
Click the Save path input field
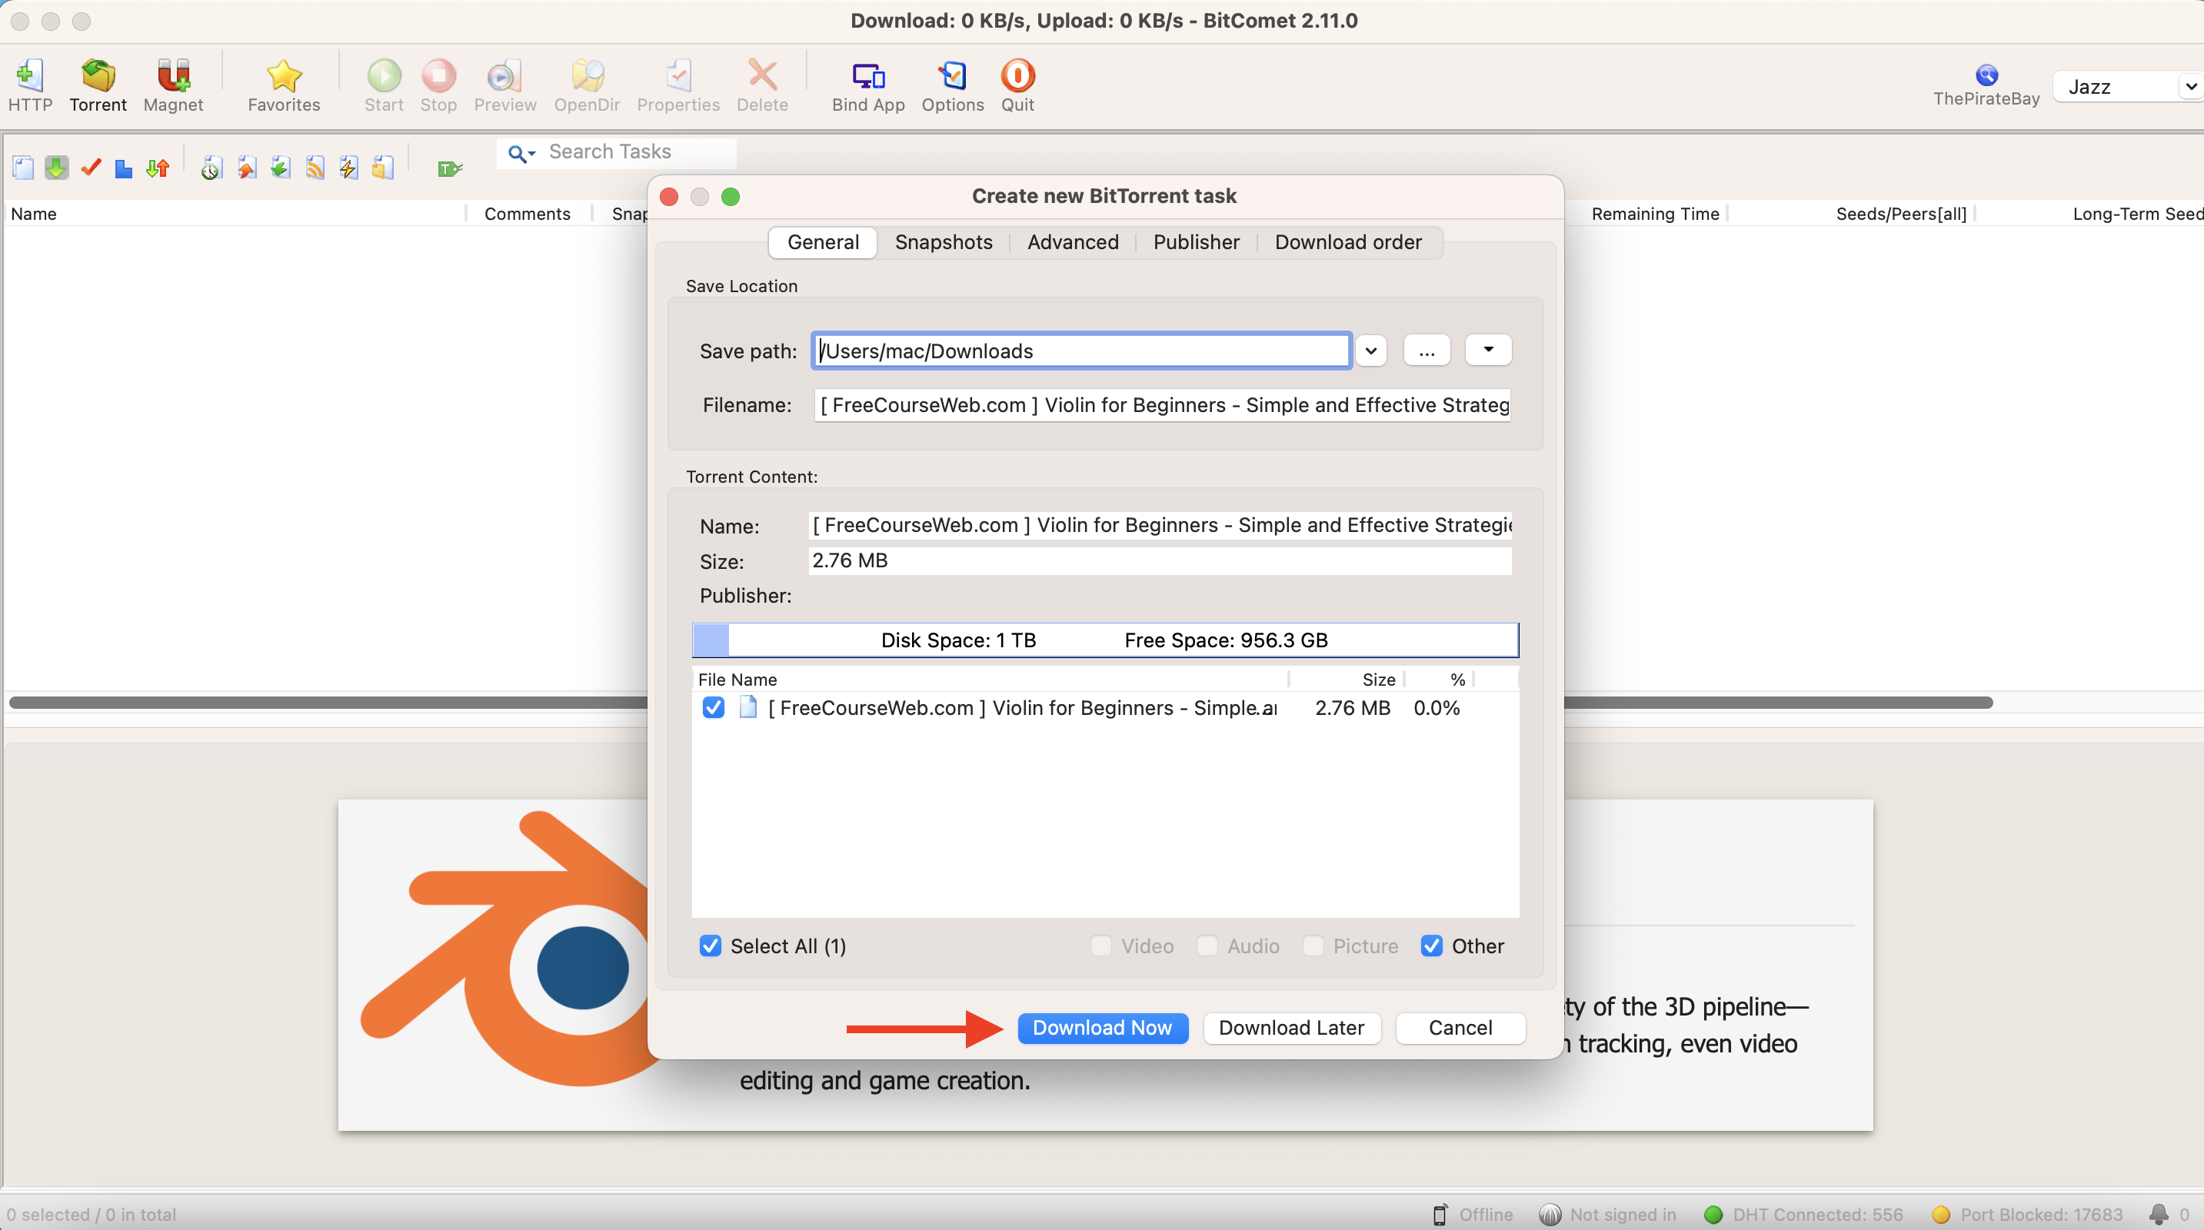coord(1081,351)
